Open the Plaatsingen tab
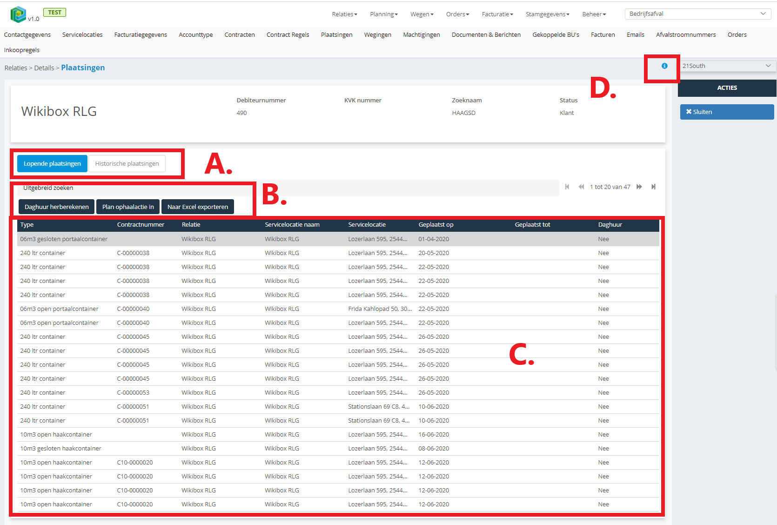 (337, 35)
